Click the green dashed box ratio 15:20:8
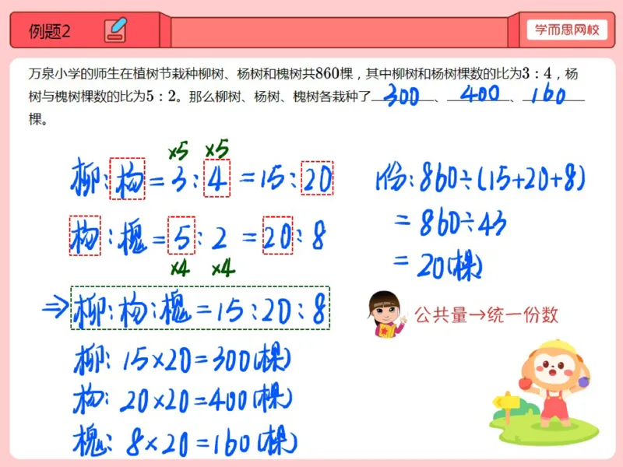623x467 pixels. click(200, 307)
